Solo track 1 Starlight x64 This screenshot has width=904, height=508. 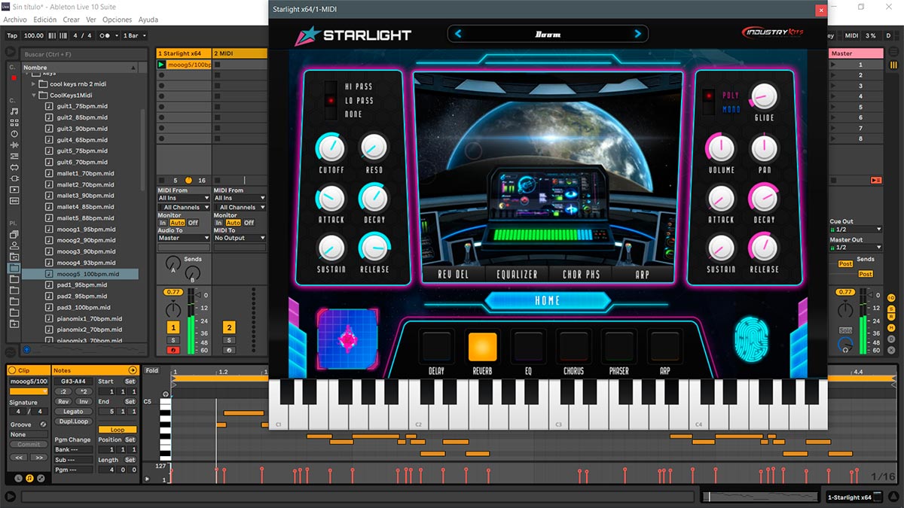click(x=173, y=340)
